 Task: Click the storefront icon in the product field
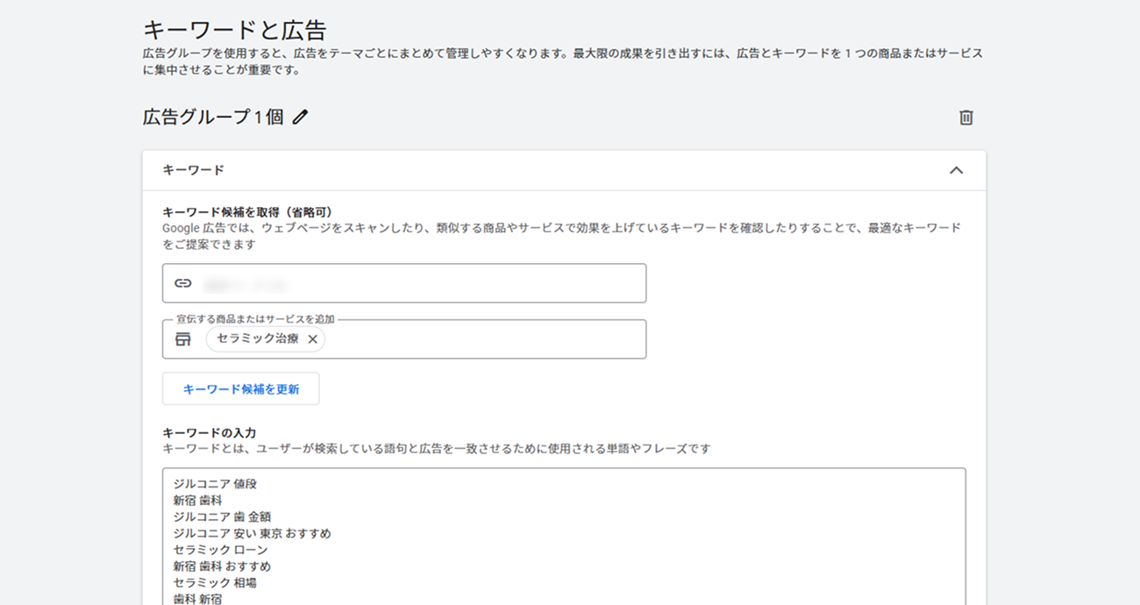(182, 339)
